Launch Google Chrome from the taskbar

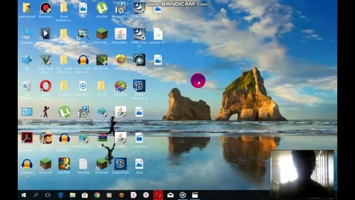97,195
